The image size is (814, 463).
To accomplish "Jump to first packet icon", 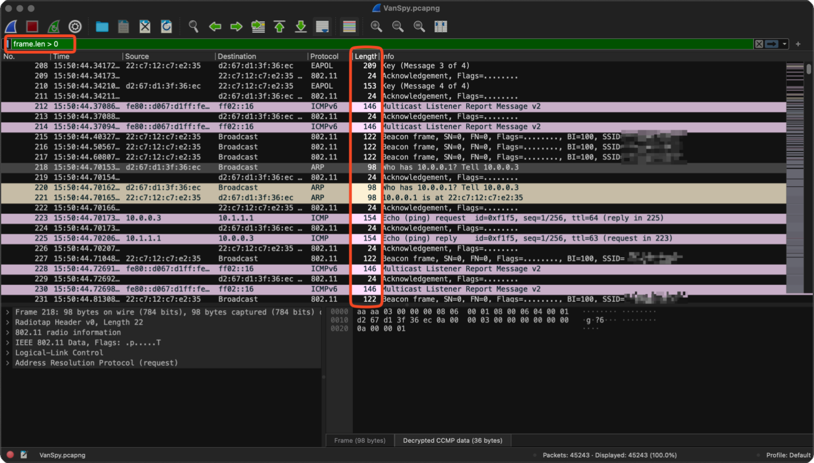I will 279,26.
